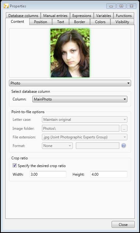Click the Close button

pos(123,224)
